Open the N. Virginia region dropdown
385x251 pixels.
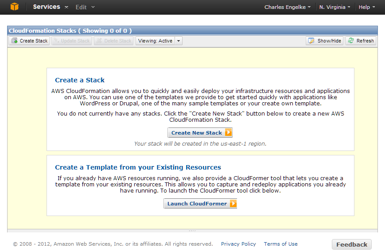pyautogui.click(x=335, y=7)
